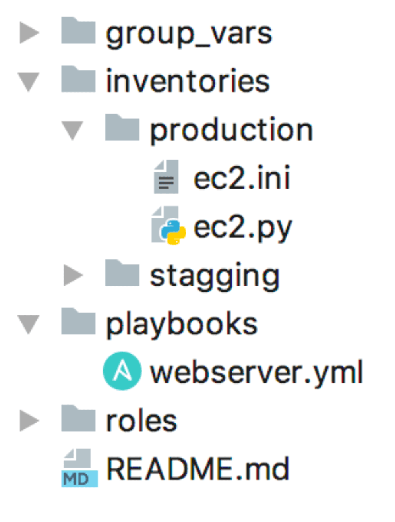Click the ec2.ini text file icon
Image resolution: width=395 pixels, height=522 pixels.
(x=166, y=177)
